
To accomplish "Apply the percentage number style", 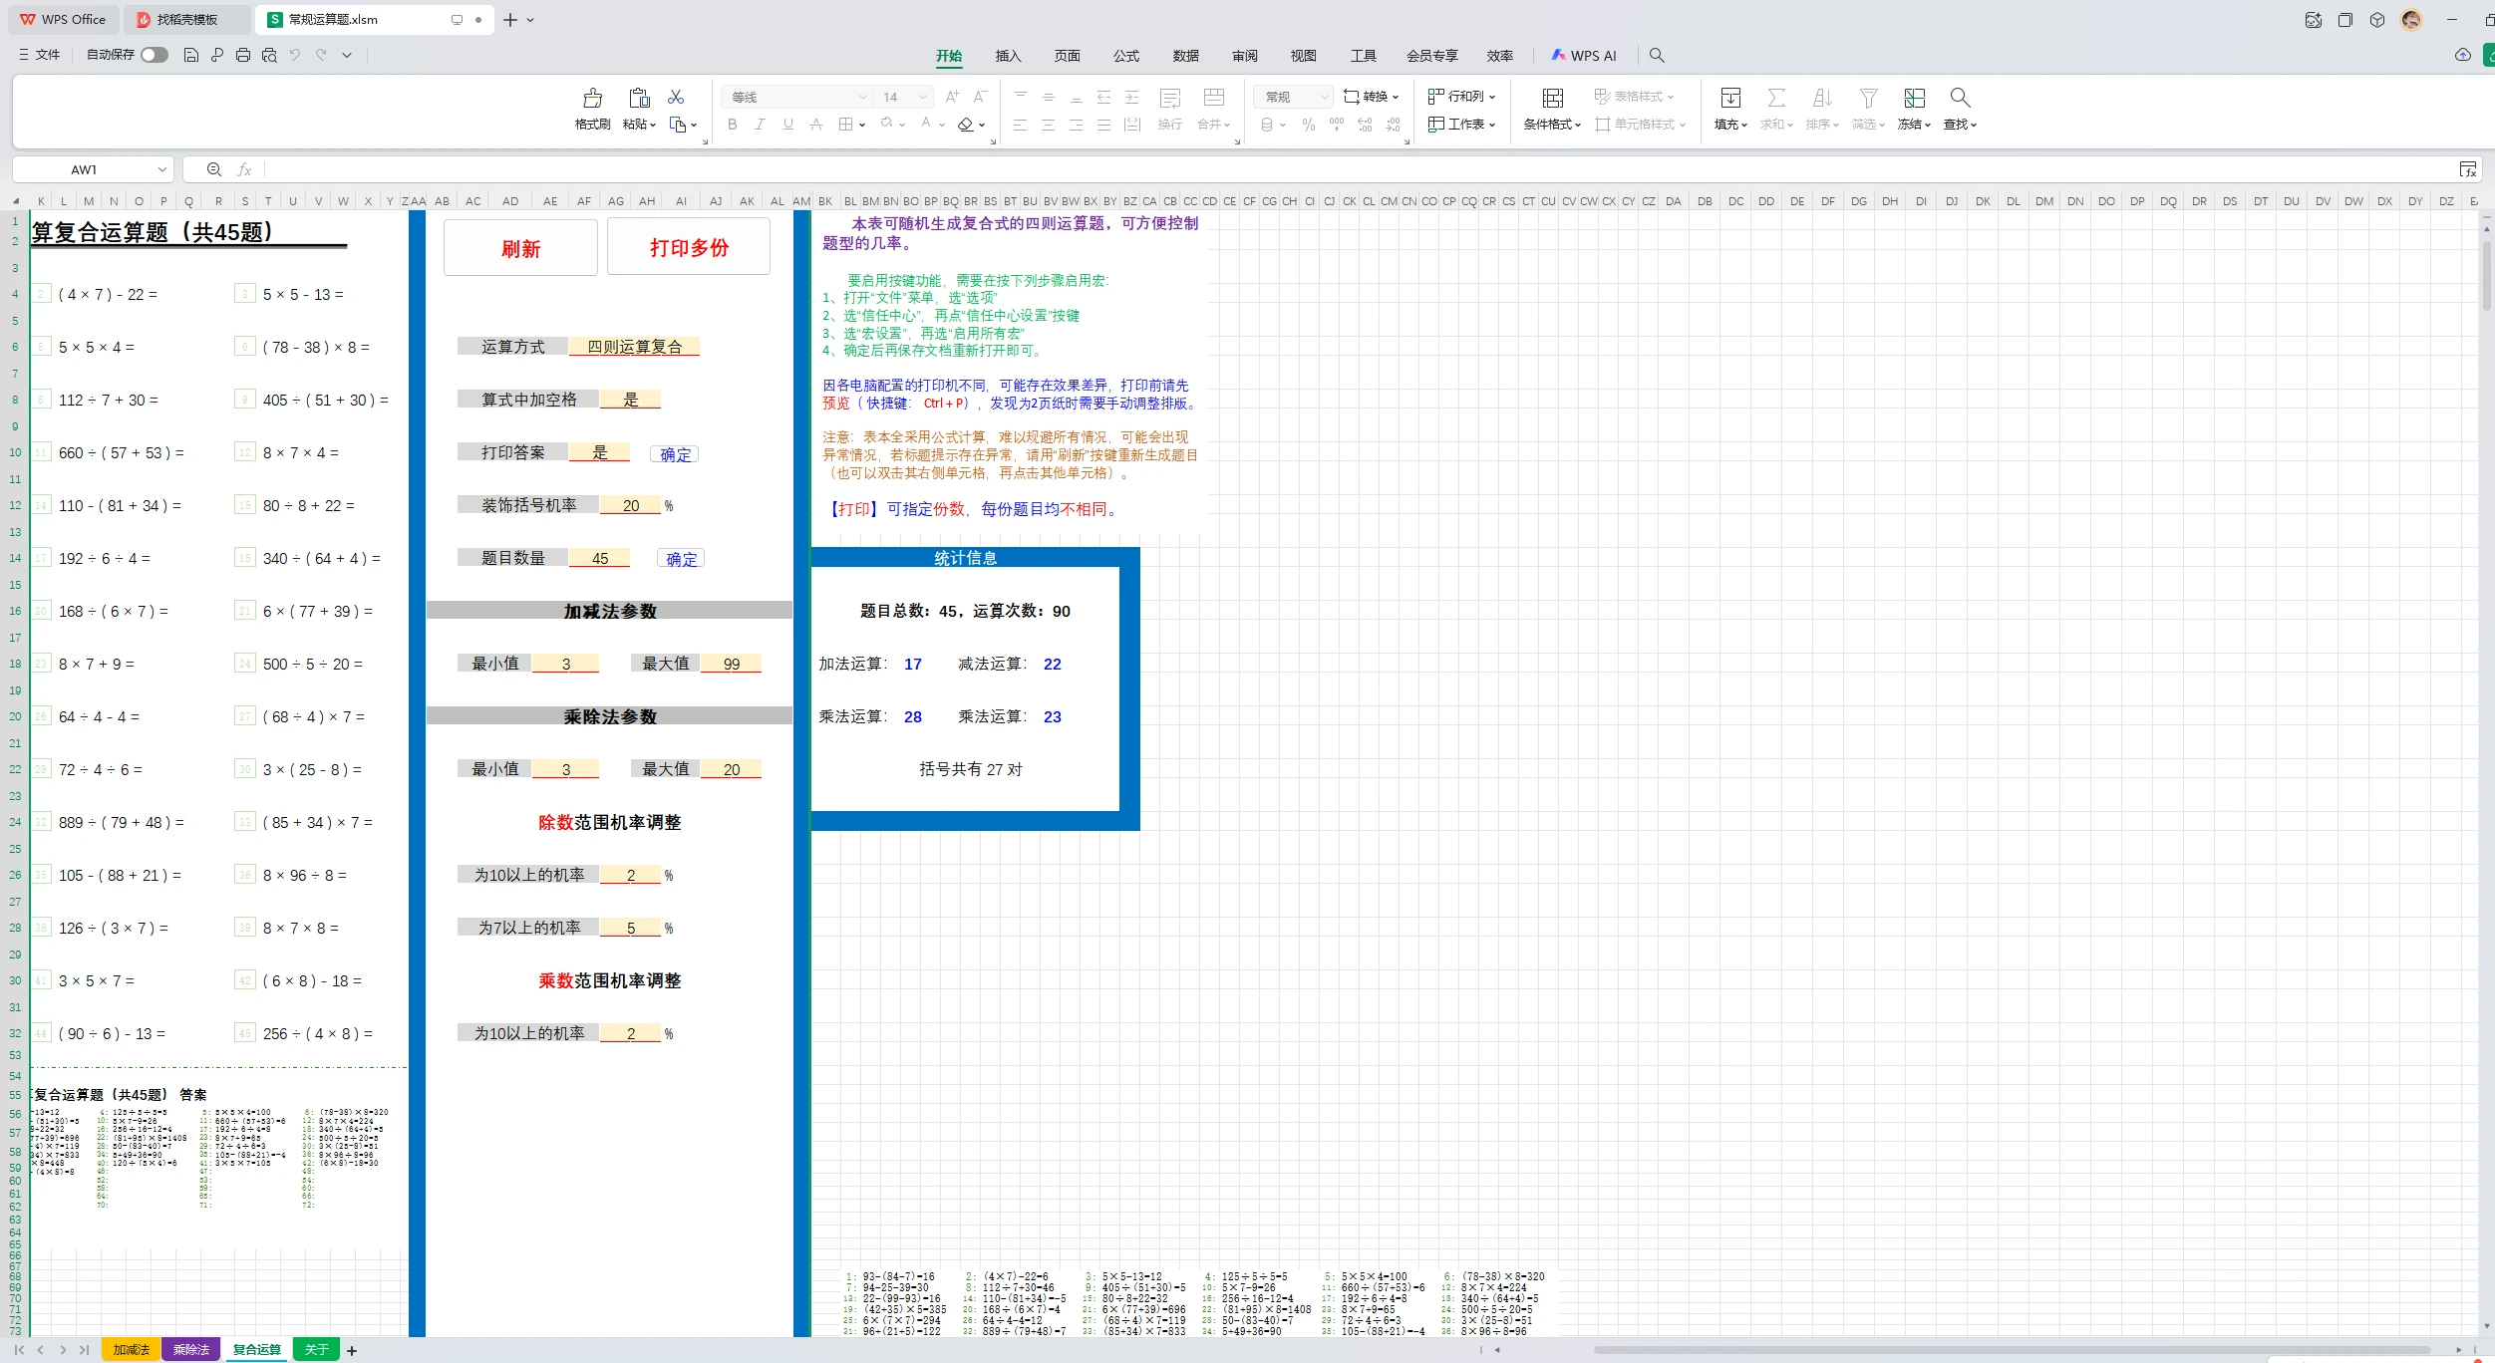I will coord(1307,124).
